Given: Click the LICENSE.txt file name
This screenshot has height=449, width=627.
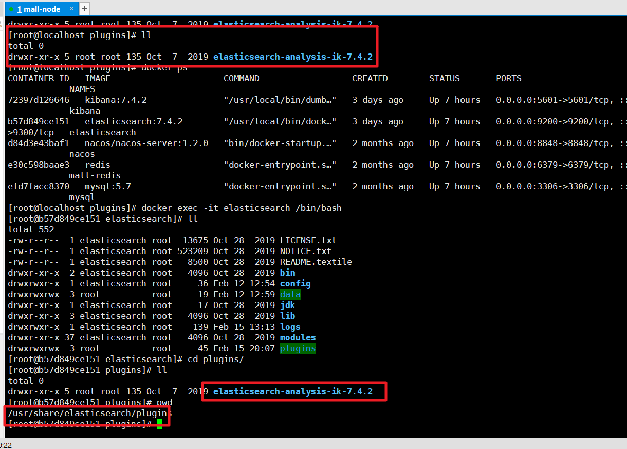Looking at the screenshot, I should tap(308, 240).
